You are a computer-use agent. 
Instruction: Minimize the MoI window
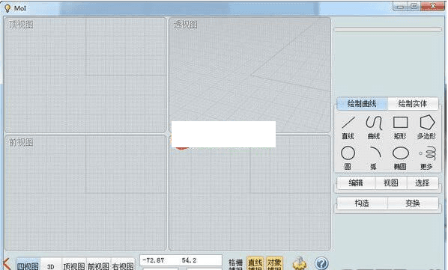401,6
